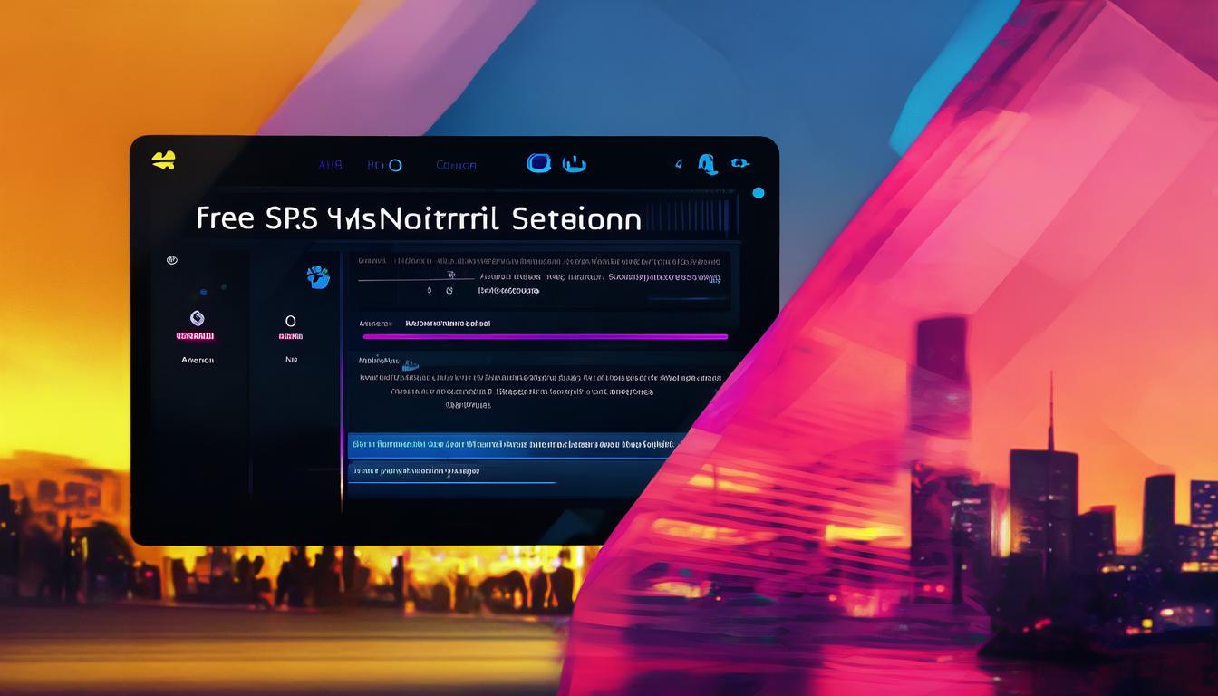Click the yellow logo icon in the top-left
The image size is (1218, 696).
click(x=163, y=160)
